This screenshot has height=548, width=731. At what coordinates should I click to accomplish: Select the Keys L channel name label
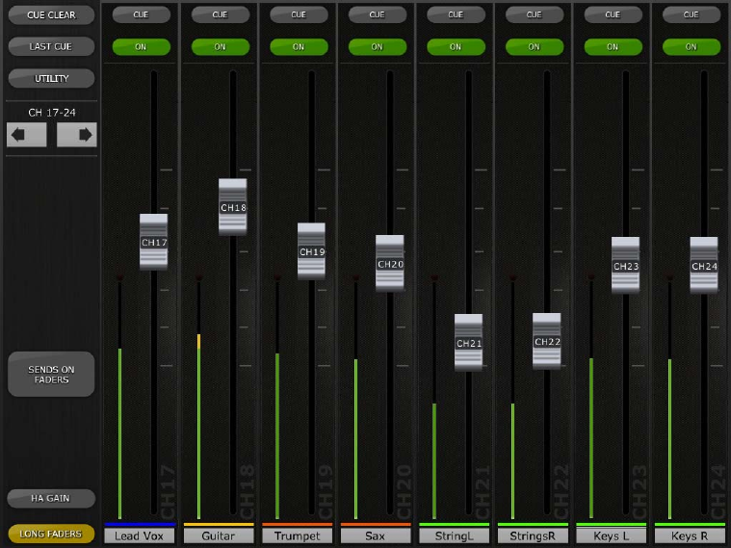[x=612, y=535]
